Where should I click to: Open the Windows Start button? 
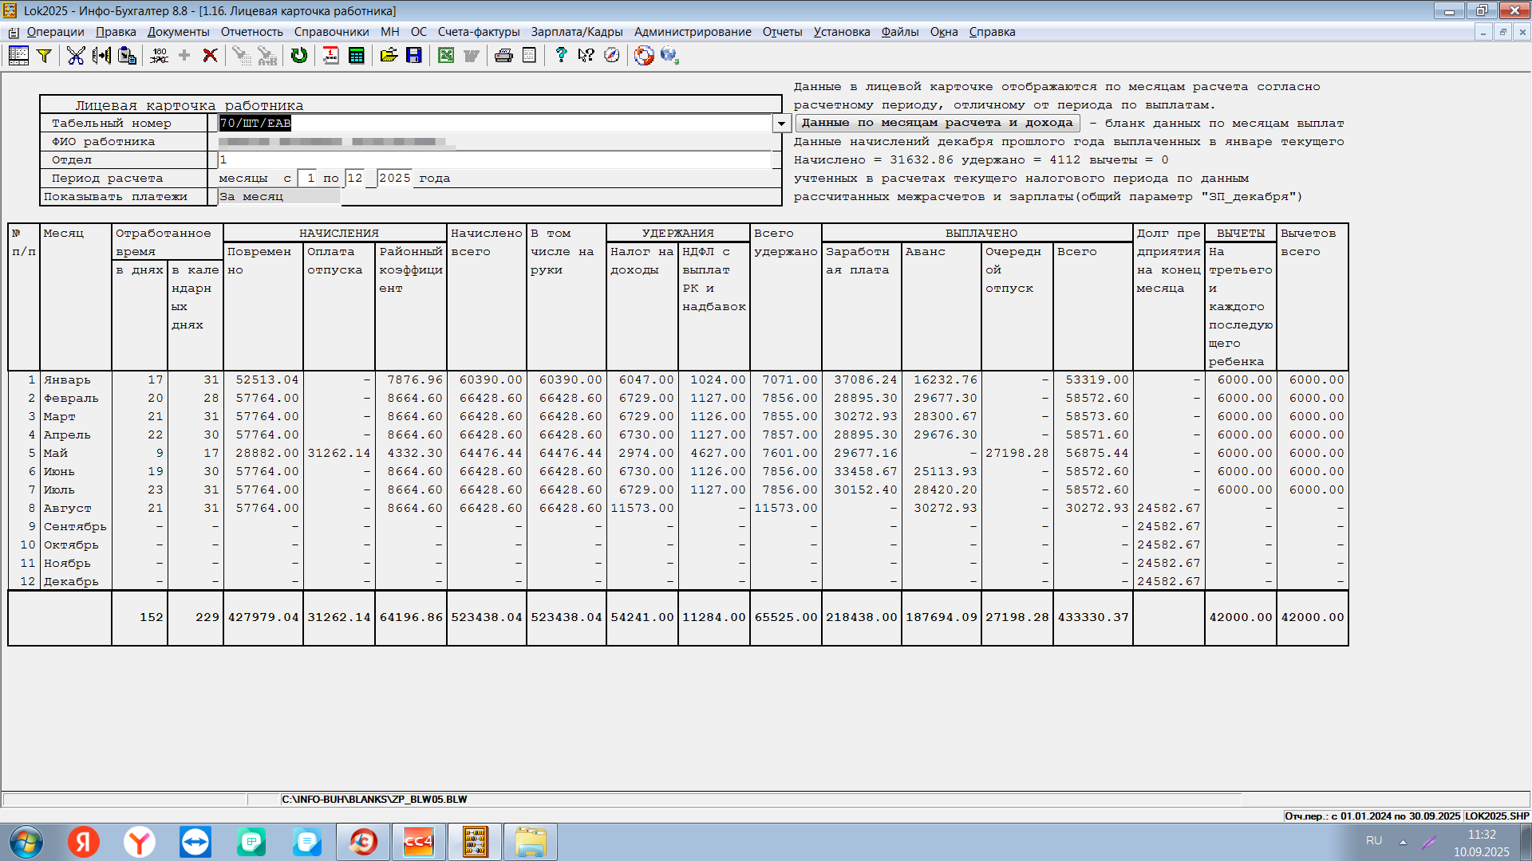tap(26, 842)
